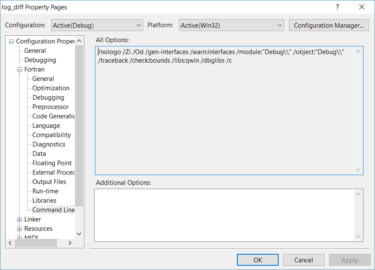Image resolution: width=375 pixels, height=270 pixels.
Task: Select the Data page
Action: coord(39,154)
